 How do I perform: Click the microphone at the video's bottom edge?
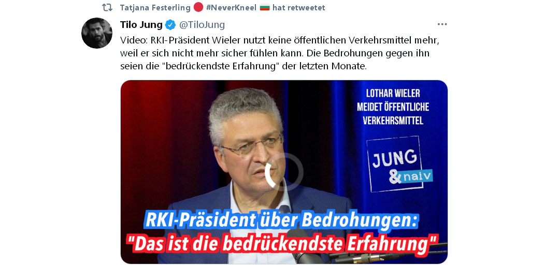tap(298, 248)
